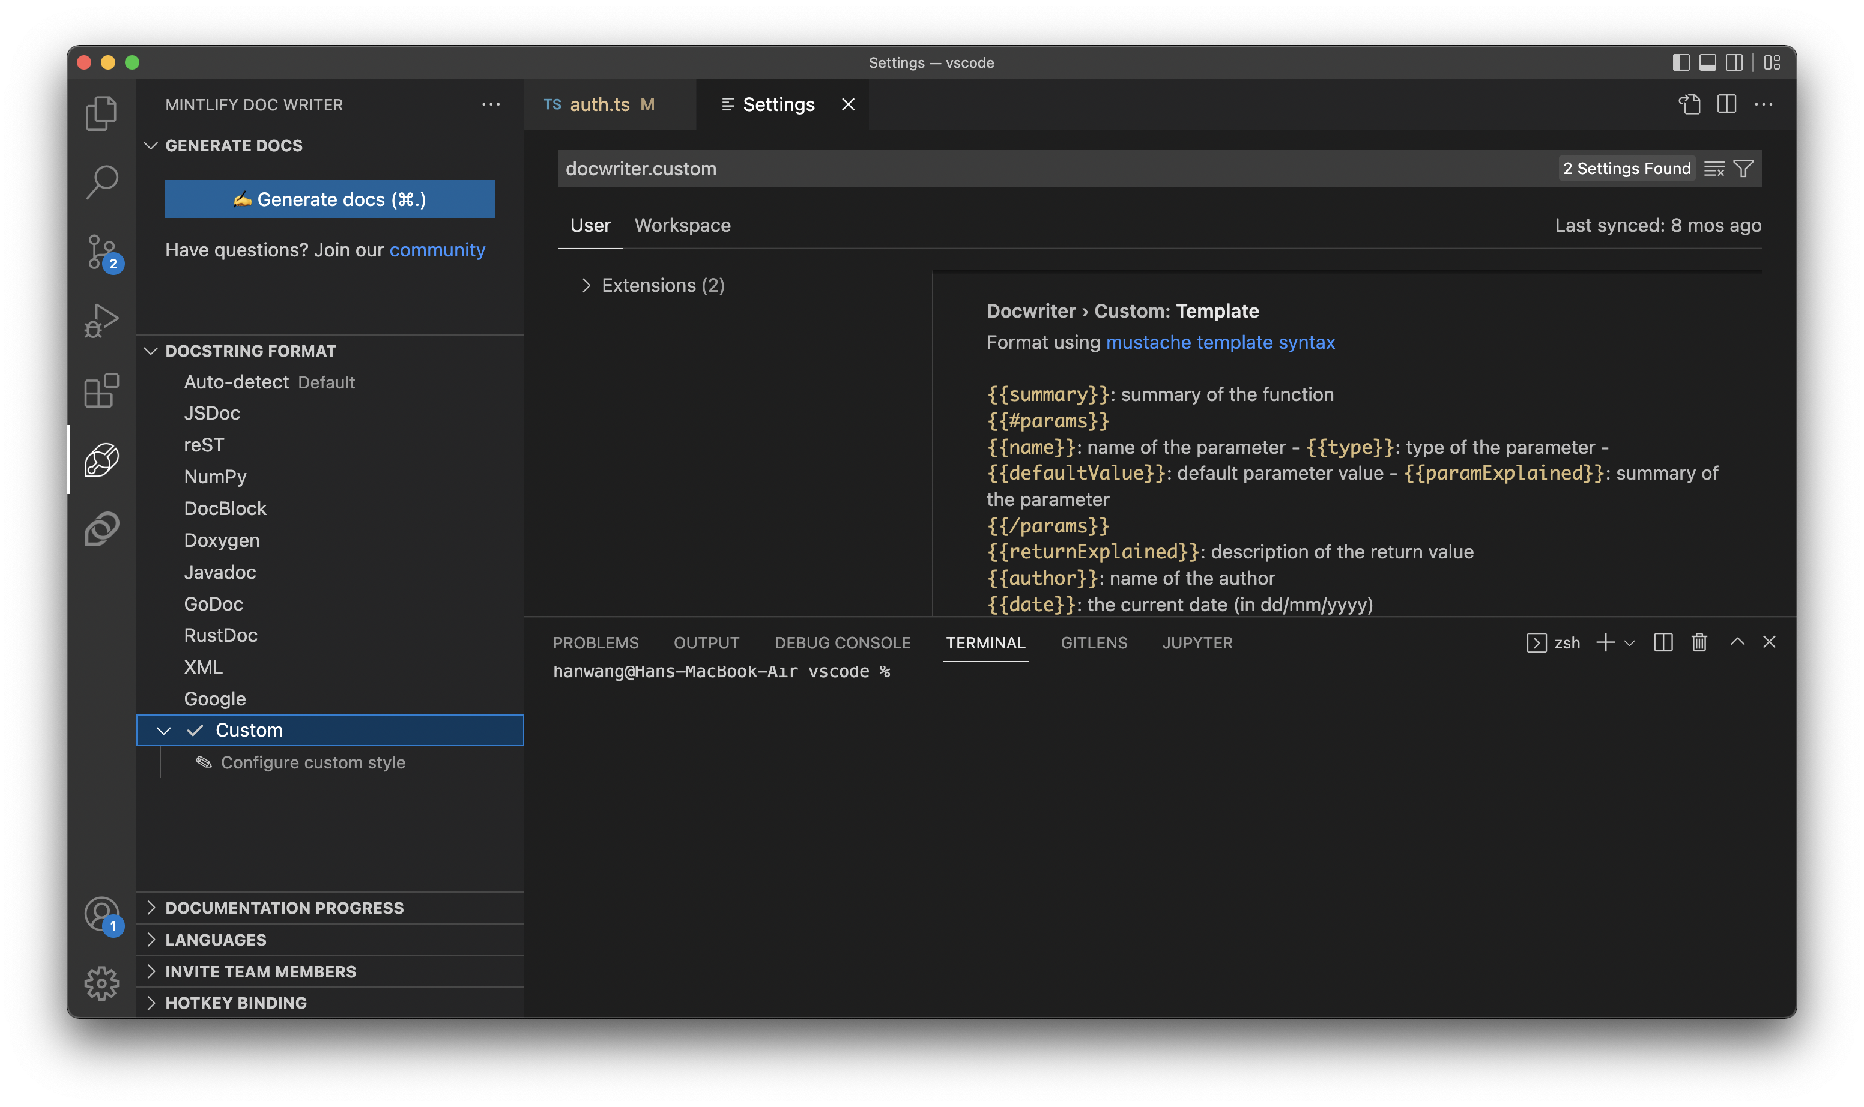This screenshot has height=1107, width=1864.
Task: Create a new terminal with the plus icon
Action: click(x=1605, y=642)
